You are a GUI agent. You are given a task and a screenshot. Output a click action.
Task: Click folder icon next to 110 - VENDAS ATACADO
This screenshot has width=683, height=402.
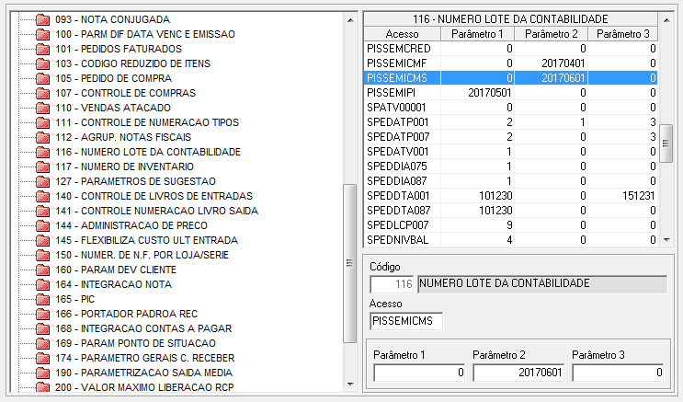click(42, 108)
